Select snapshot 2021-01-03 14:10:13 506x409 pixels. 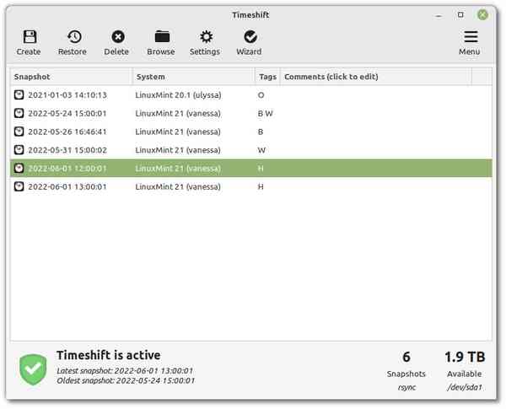251,95
